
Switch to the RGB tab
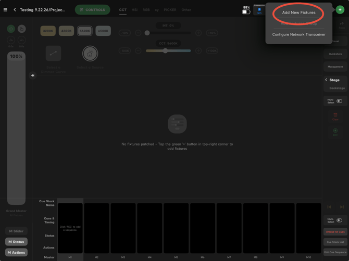(x=146, y=10)
